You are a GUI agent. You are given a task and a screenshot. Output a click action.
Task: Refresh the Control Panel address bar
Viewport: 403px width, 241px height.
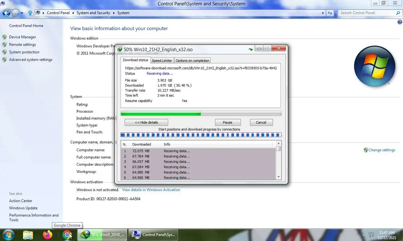point(330,13)
